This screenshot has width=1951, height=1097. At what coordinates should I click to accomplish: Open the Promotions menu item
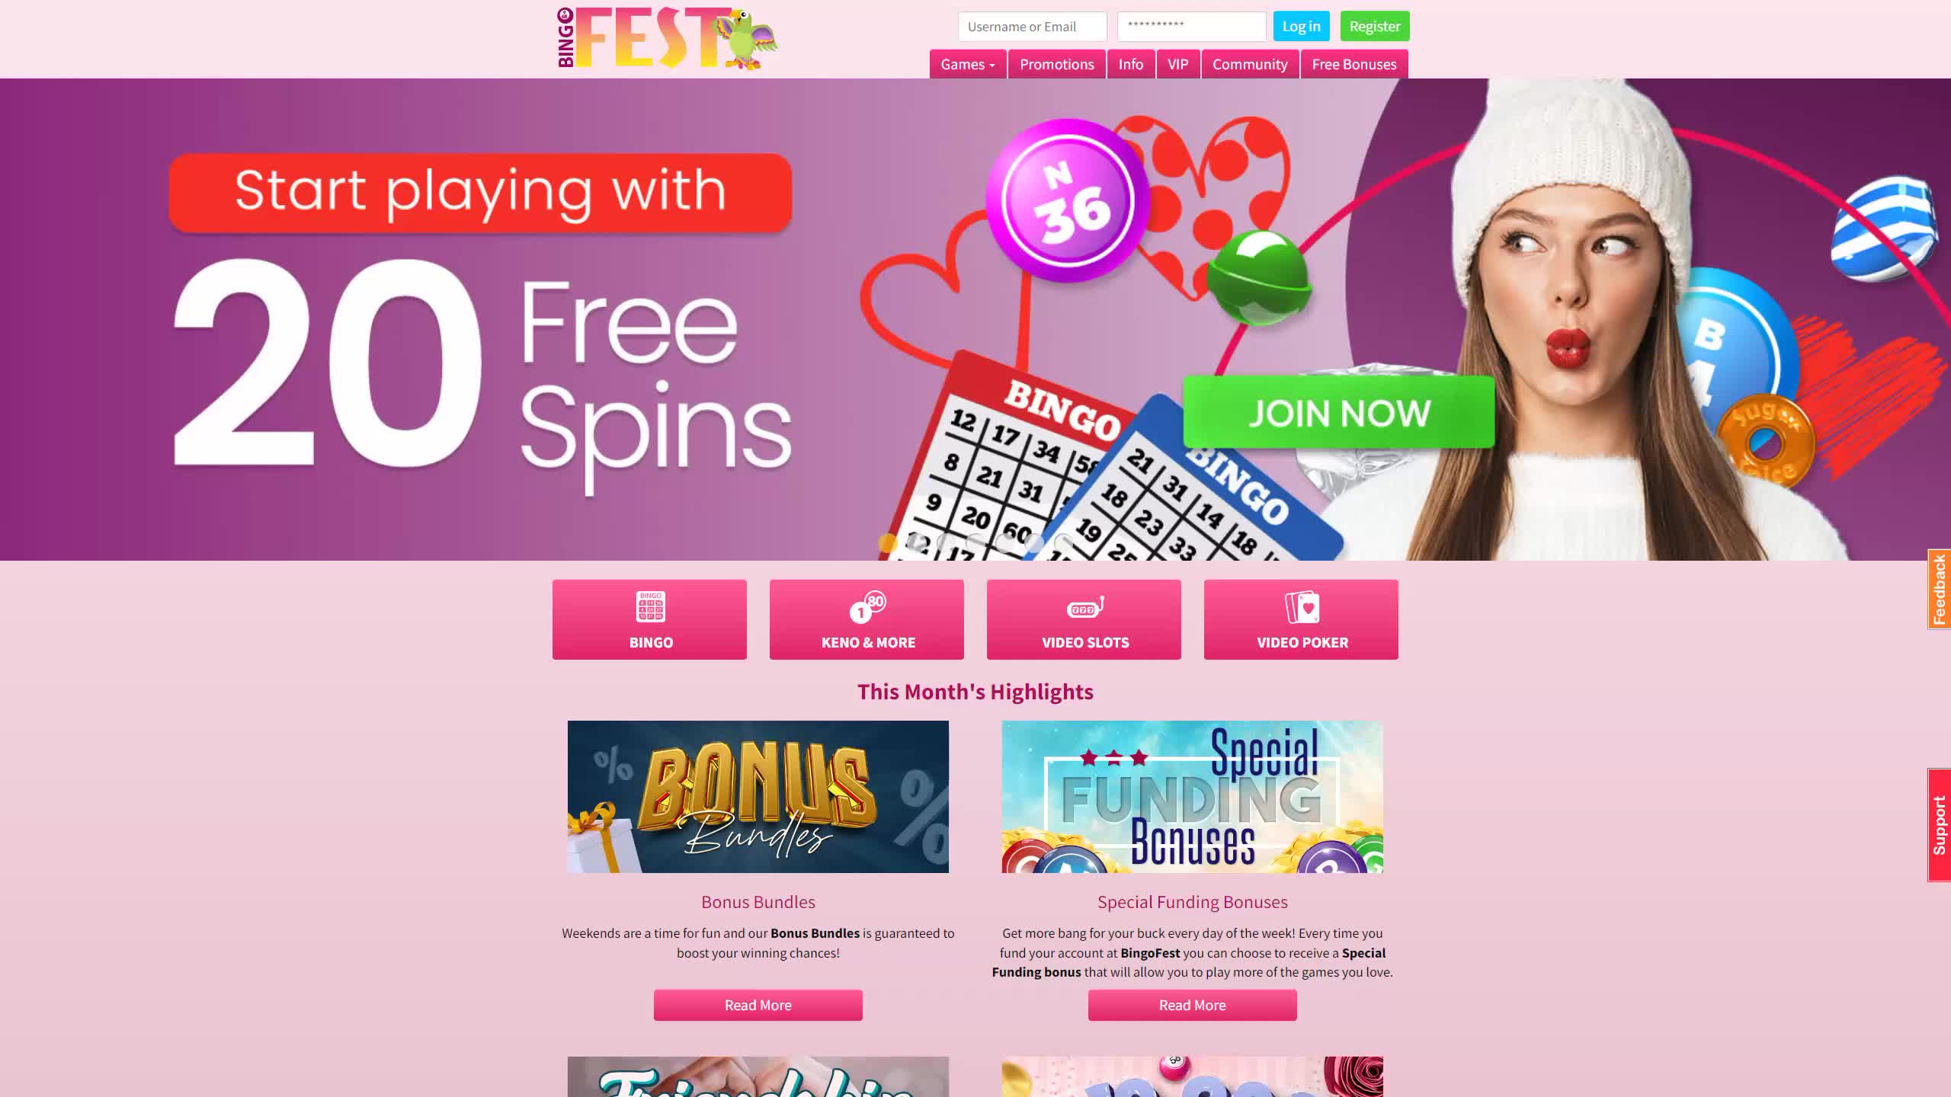pyautogui.click(x=1057, y=64)
